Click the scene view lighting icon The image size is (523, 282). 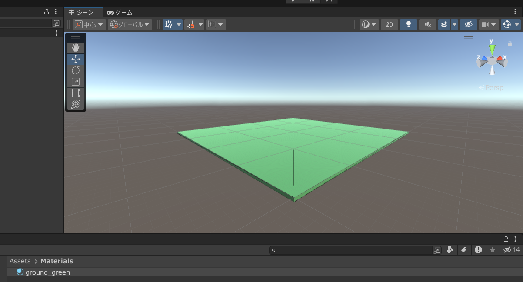(408, 24)
